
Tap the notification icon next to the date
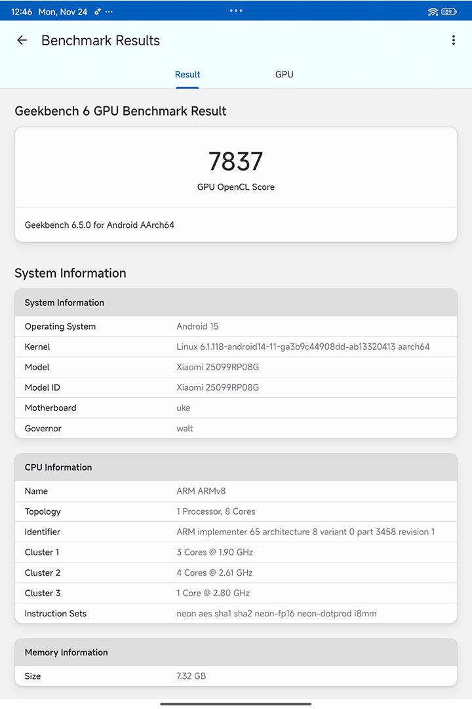pyautogui.click(x=98, y=12)
